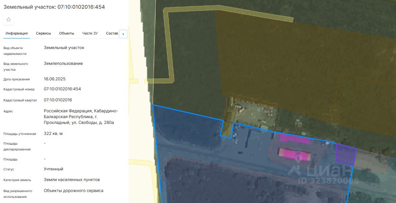Add parcel to favorites with star icon

9,20
